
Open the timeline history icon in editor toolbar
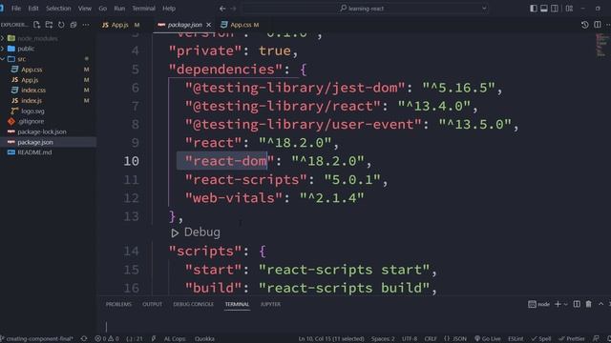point(585,25)
